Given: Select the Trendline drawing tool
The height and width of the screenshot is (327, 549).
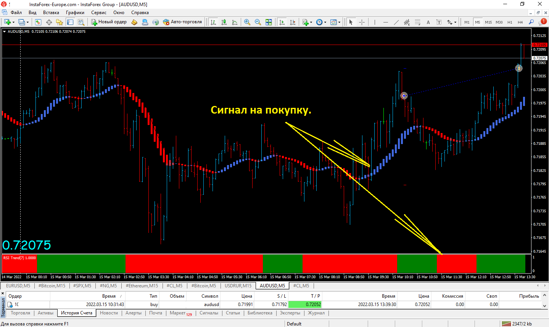Looking at the screenshot, I should click(x=396, y=22).
